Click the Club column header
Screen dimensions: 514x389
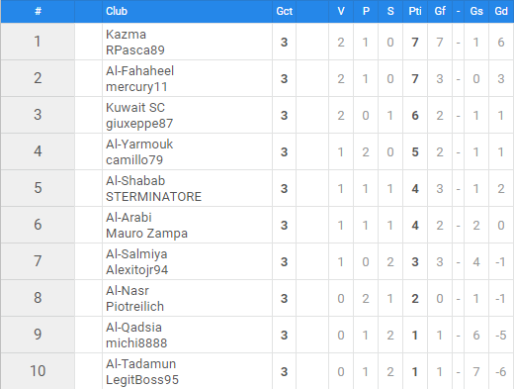point(117,11)
